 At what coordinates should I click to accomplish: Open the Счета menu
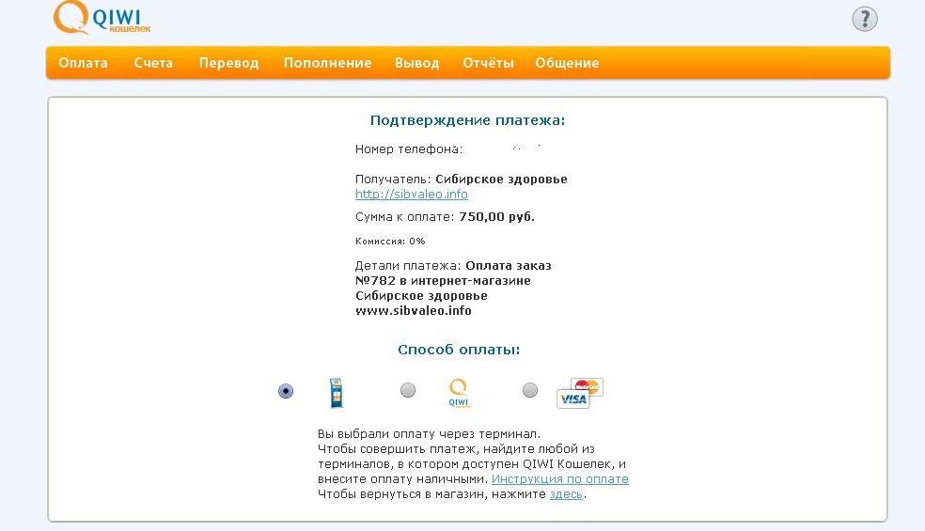pyautogui.click(x=153, y=63)
